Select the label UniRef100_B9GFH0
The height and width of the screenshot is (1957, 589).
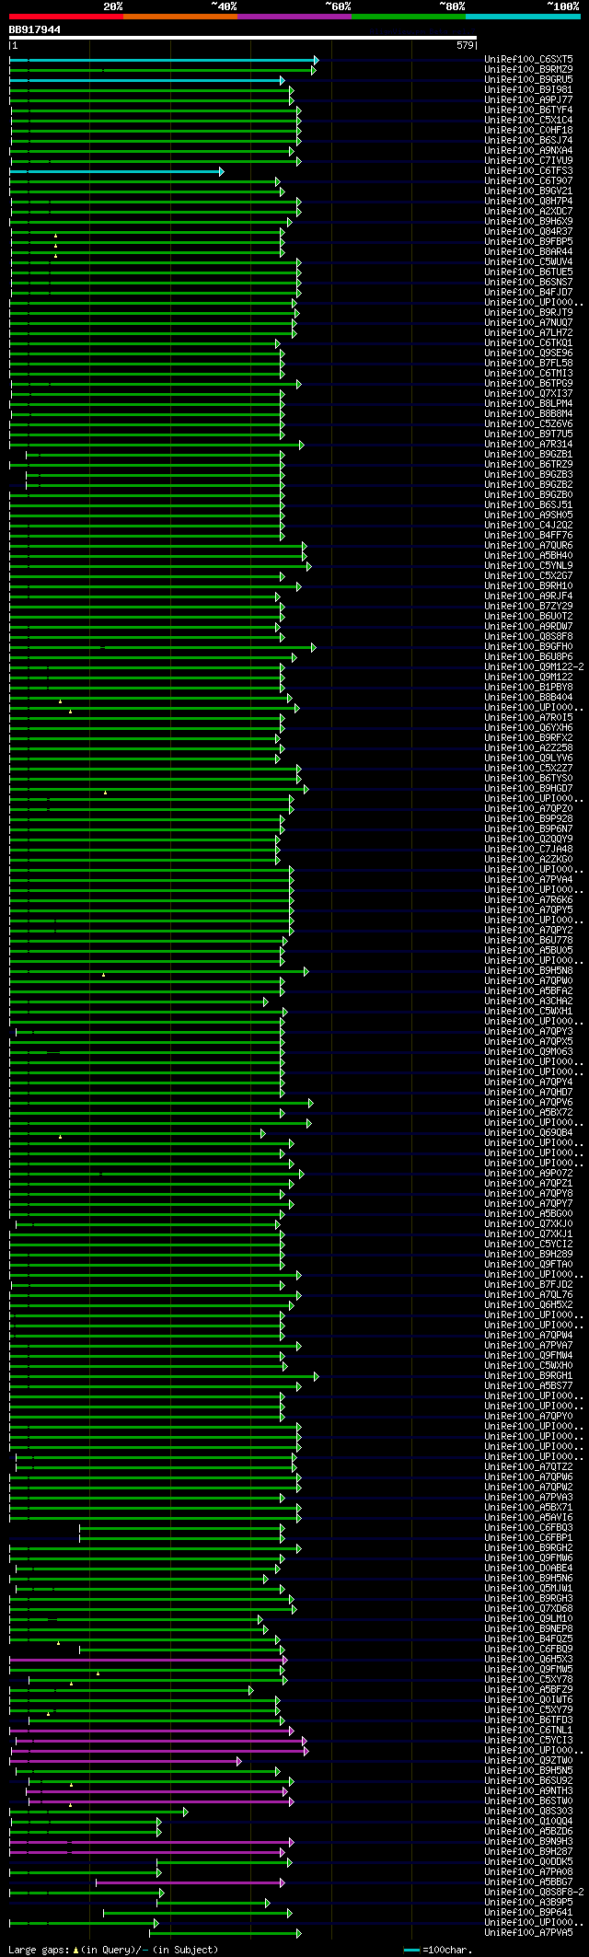click(528, 646)
